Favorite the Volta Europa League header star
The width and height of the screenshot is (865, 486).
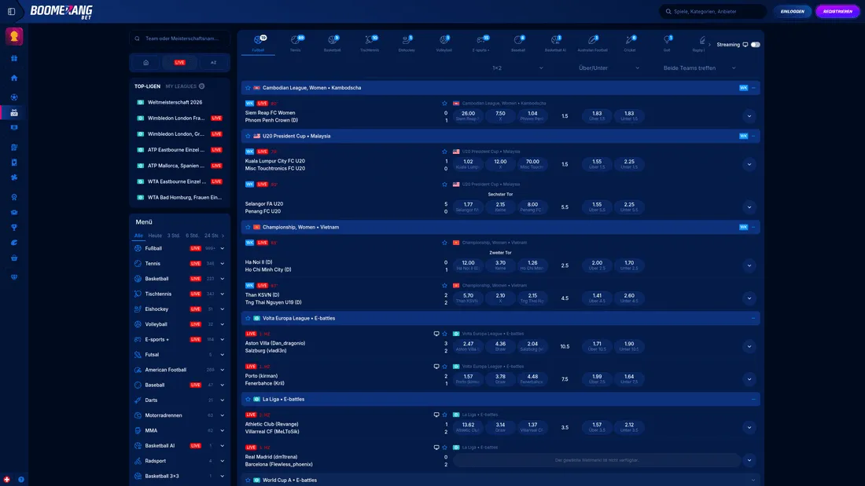[248, 318]
